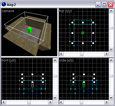Click the right wall X marker in front view
The width and height of the screenshot is (115, 106).
(43, 85)
